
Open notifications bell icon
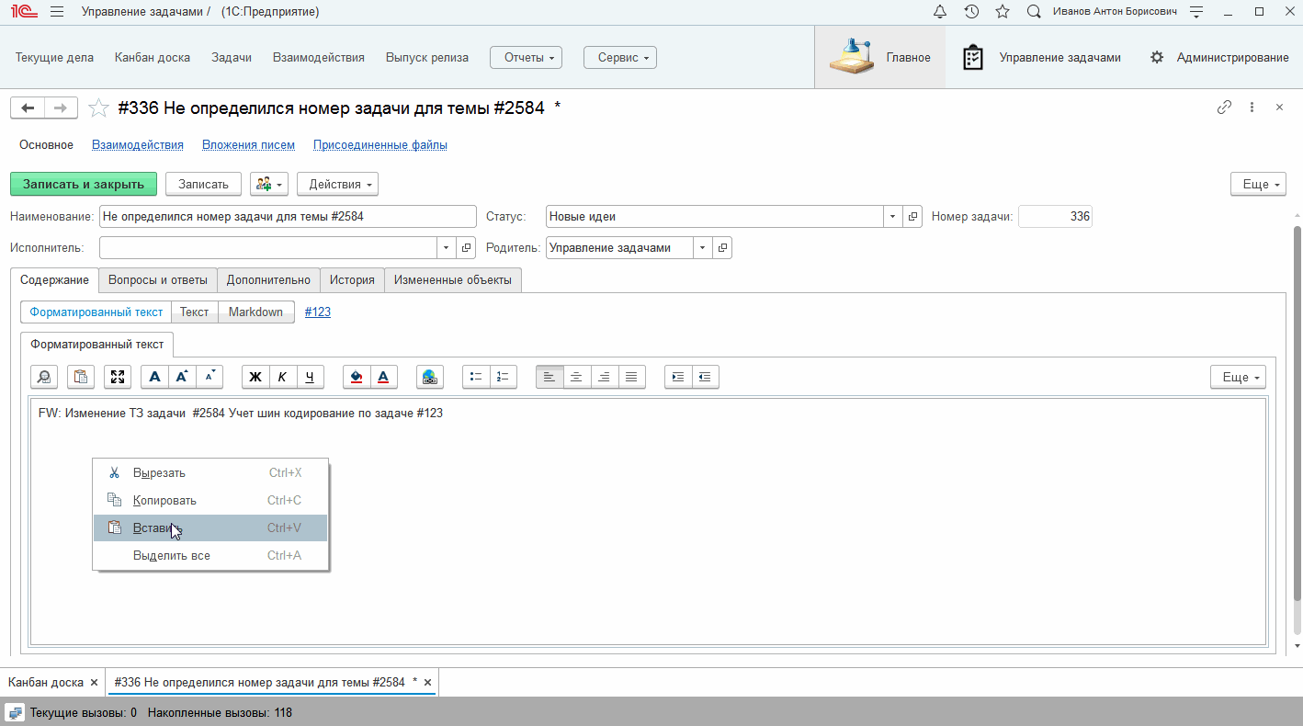point(940,12)
